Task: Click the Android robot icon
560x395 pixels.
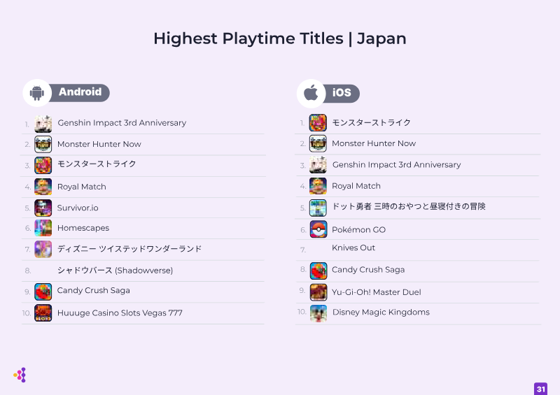Action: tap(38, 93)
